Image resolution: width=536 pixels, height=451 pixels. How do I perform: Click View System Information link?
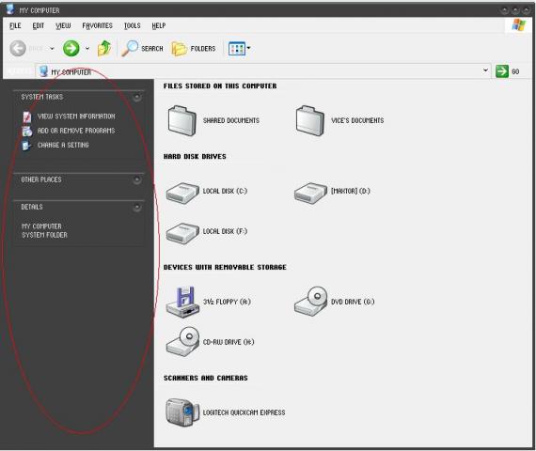[76, 117]
